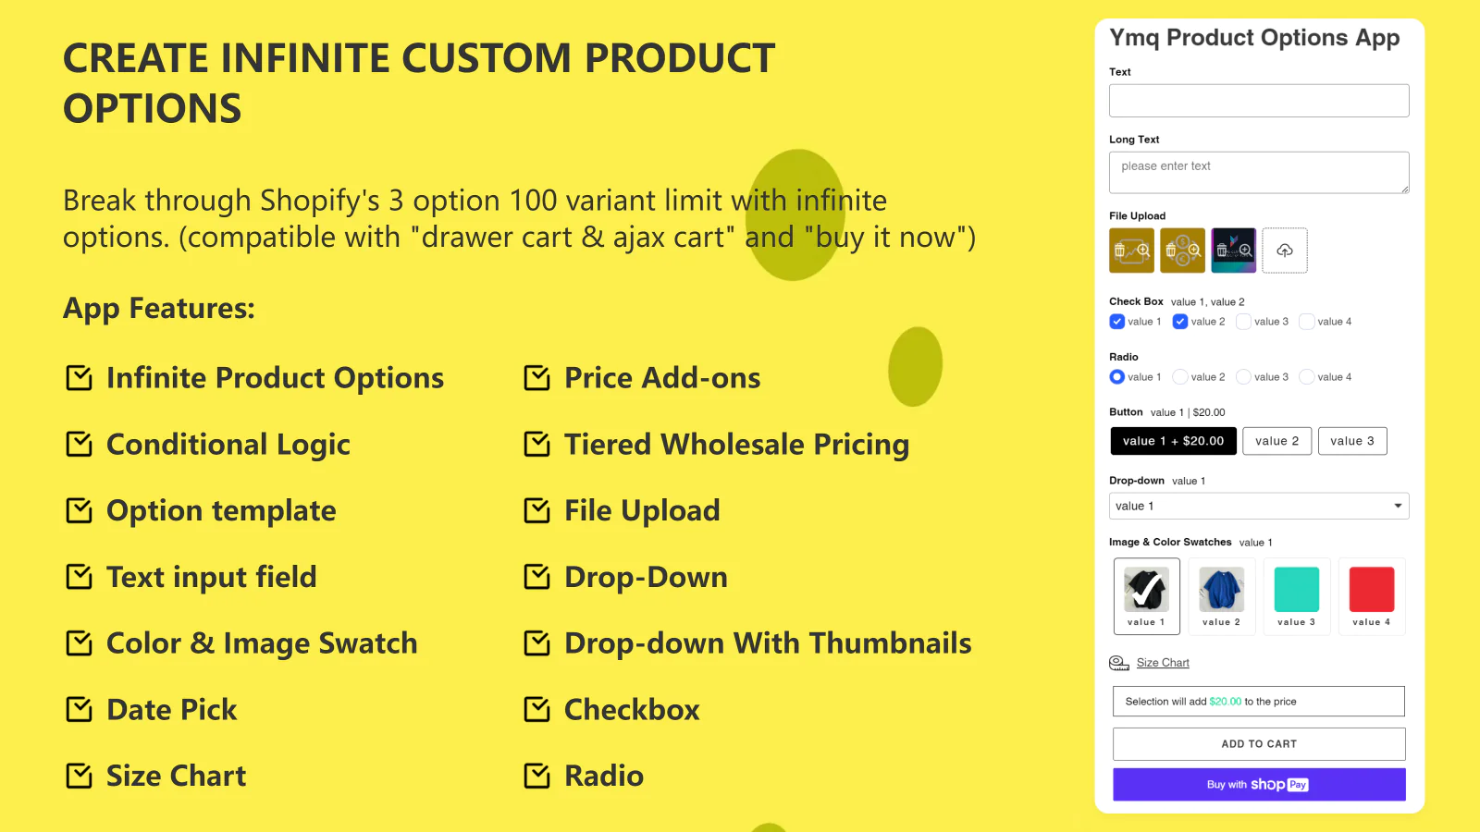Image resolution: width=1480 pixels, height=832 pixels.
Task: Open the Drop-down showing value 1
Action: coord(1259,506)
